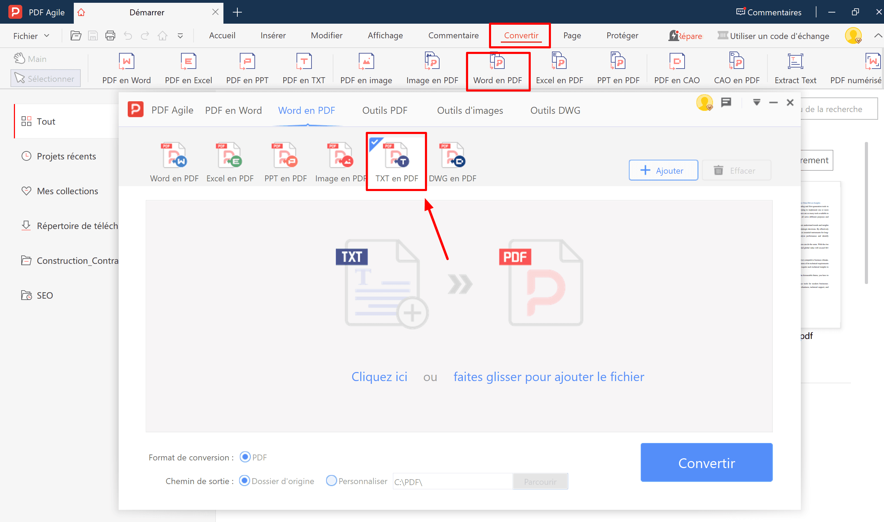Screen dimensions: 884x522
Task: Choose Word en PDF in dialog icons row
Action: click(x=174, y=162)
